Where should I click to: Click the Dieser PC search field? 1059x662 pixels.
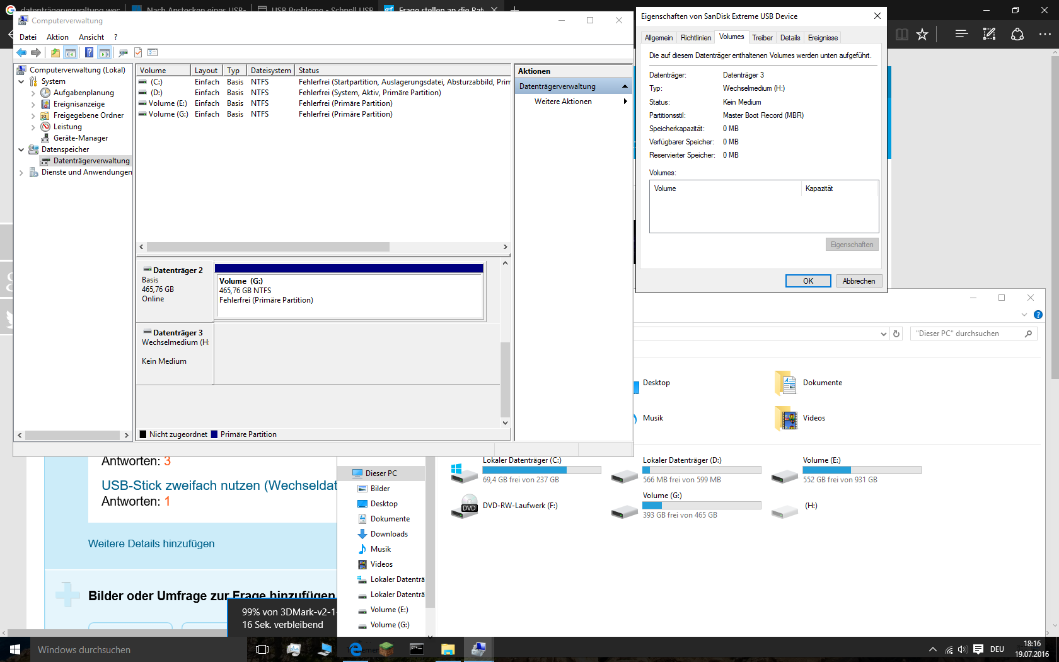click(x=968, y=334)
